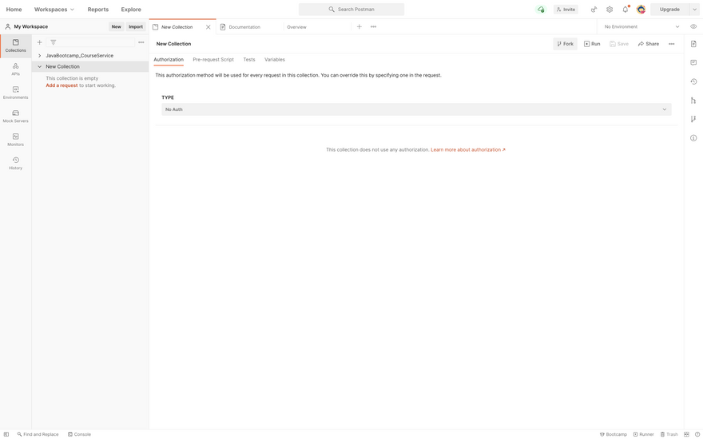Viewport: 703px width, 439px height.
Task: Click the Search Postman field
Action: [351, 10]
